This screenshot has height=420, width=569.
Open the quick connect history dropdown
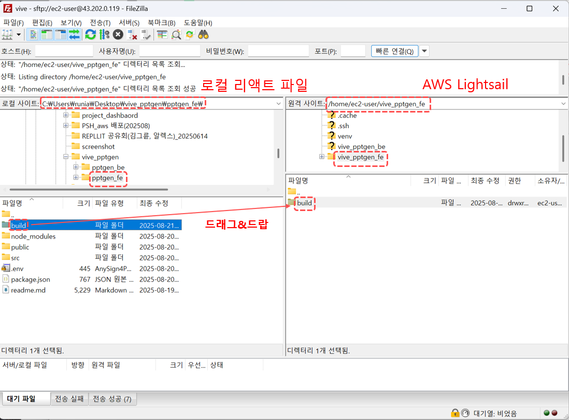pos(424,51)
